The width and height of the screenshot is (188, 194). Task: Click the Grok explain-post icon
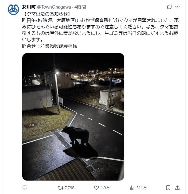click(169, 7)
